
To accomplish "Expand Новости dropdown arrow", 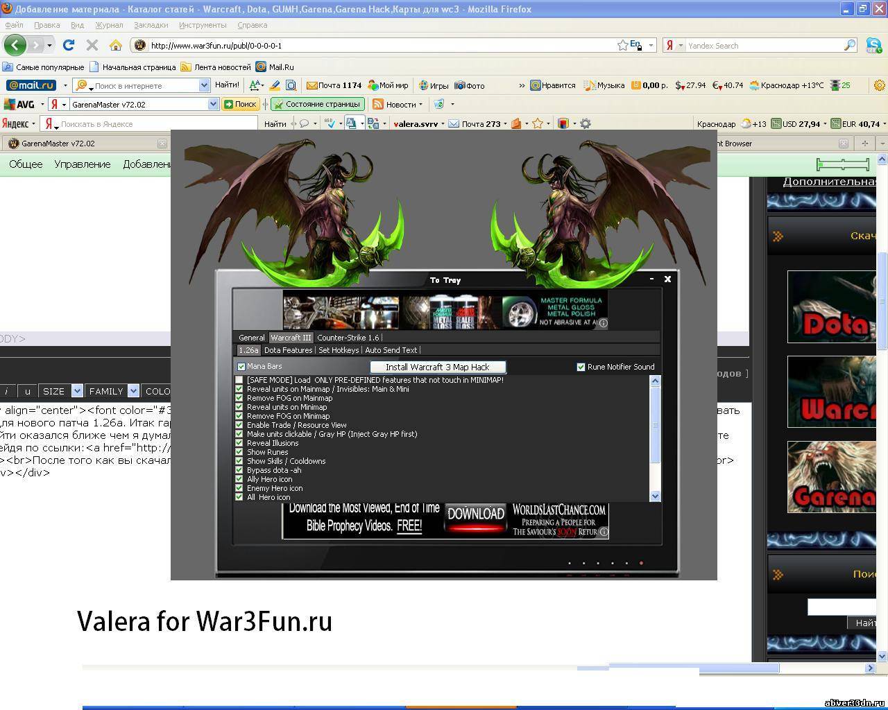I will [x=420, y=104].
